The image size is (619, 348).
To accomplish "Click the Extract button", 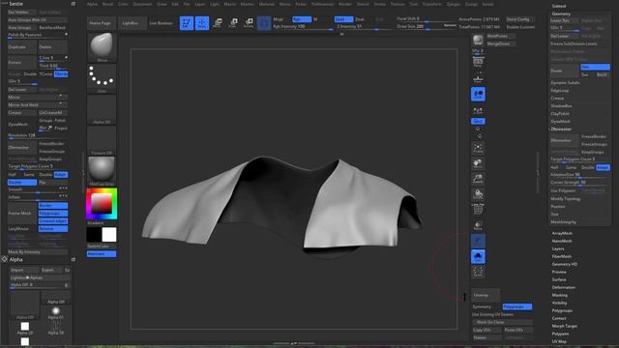I will [x=22, y=62].
